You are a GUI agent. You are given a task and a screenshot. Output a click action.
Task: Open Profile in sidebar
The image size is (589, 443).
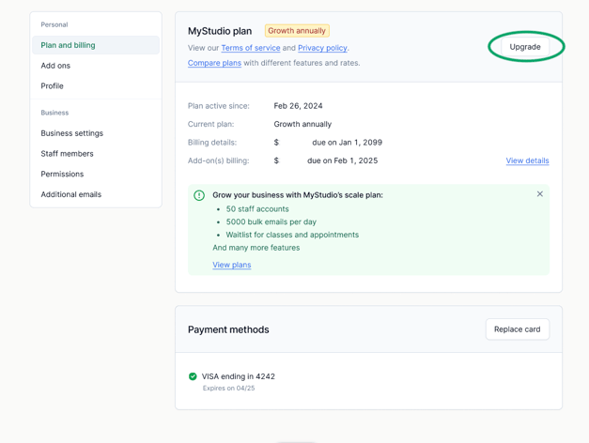53,86
